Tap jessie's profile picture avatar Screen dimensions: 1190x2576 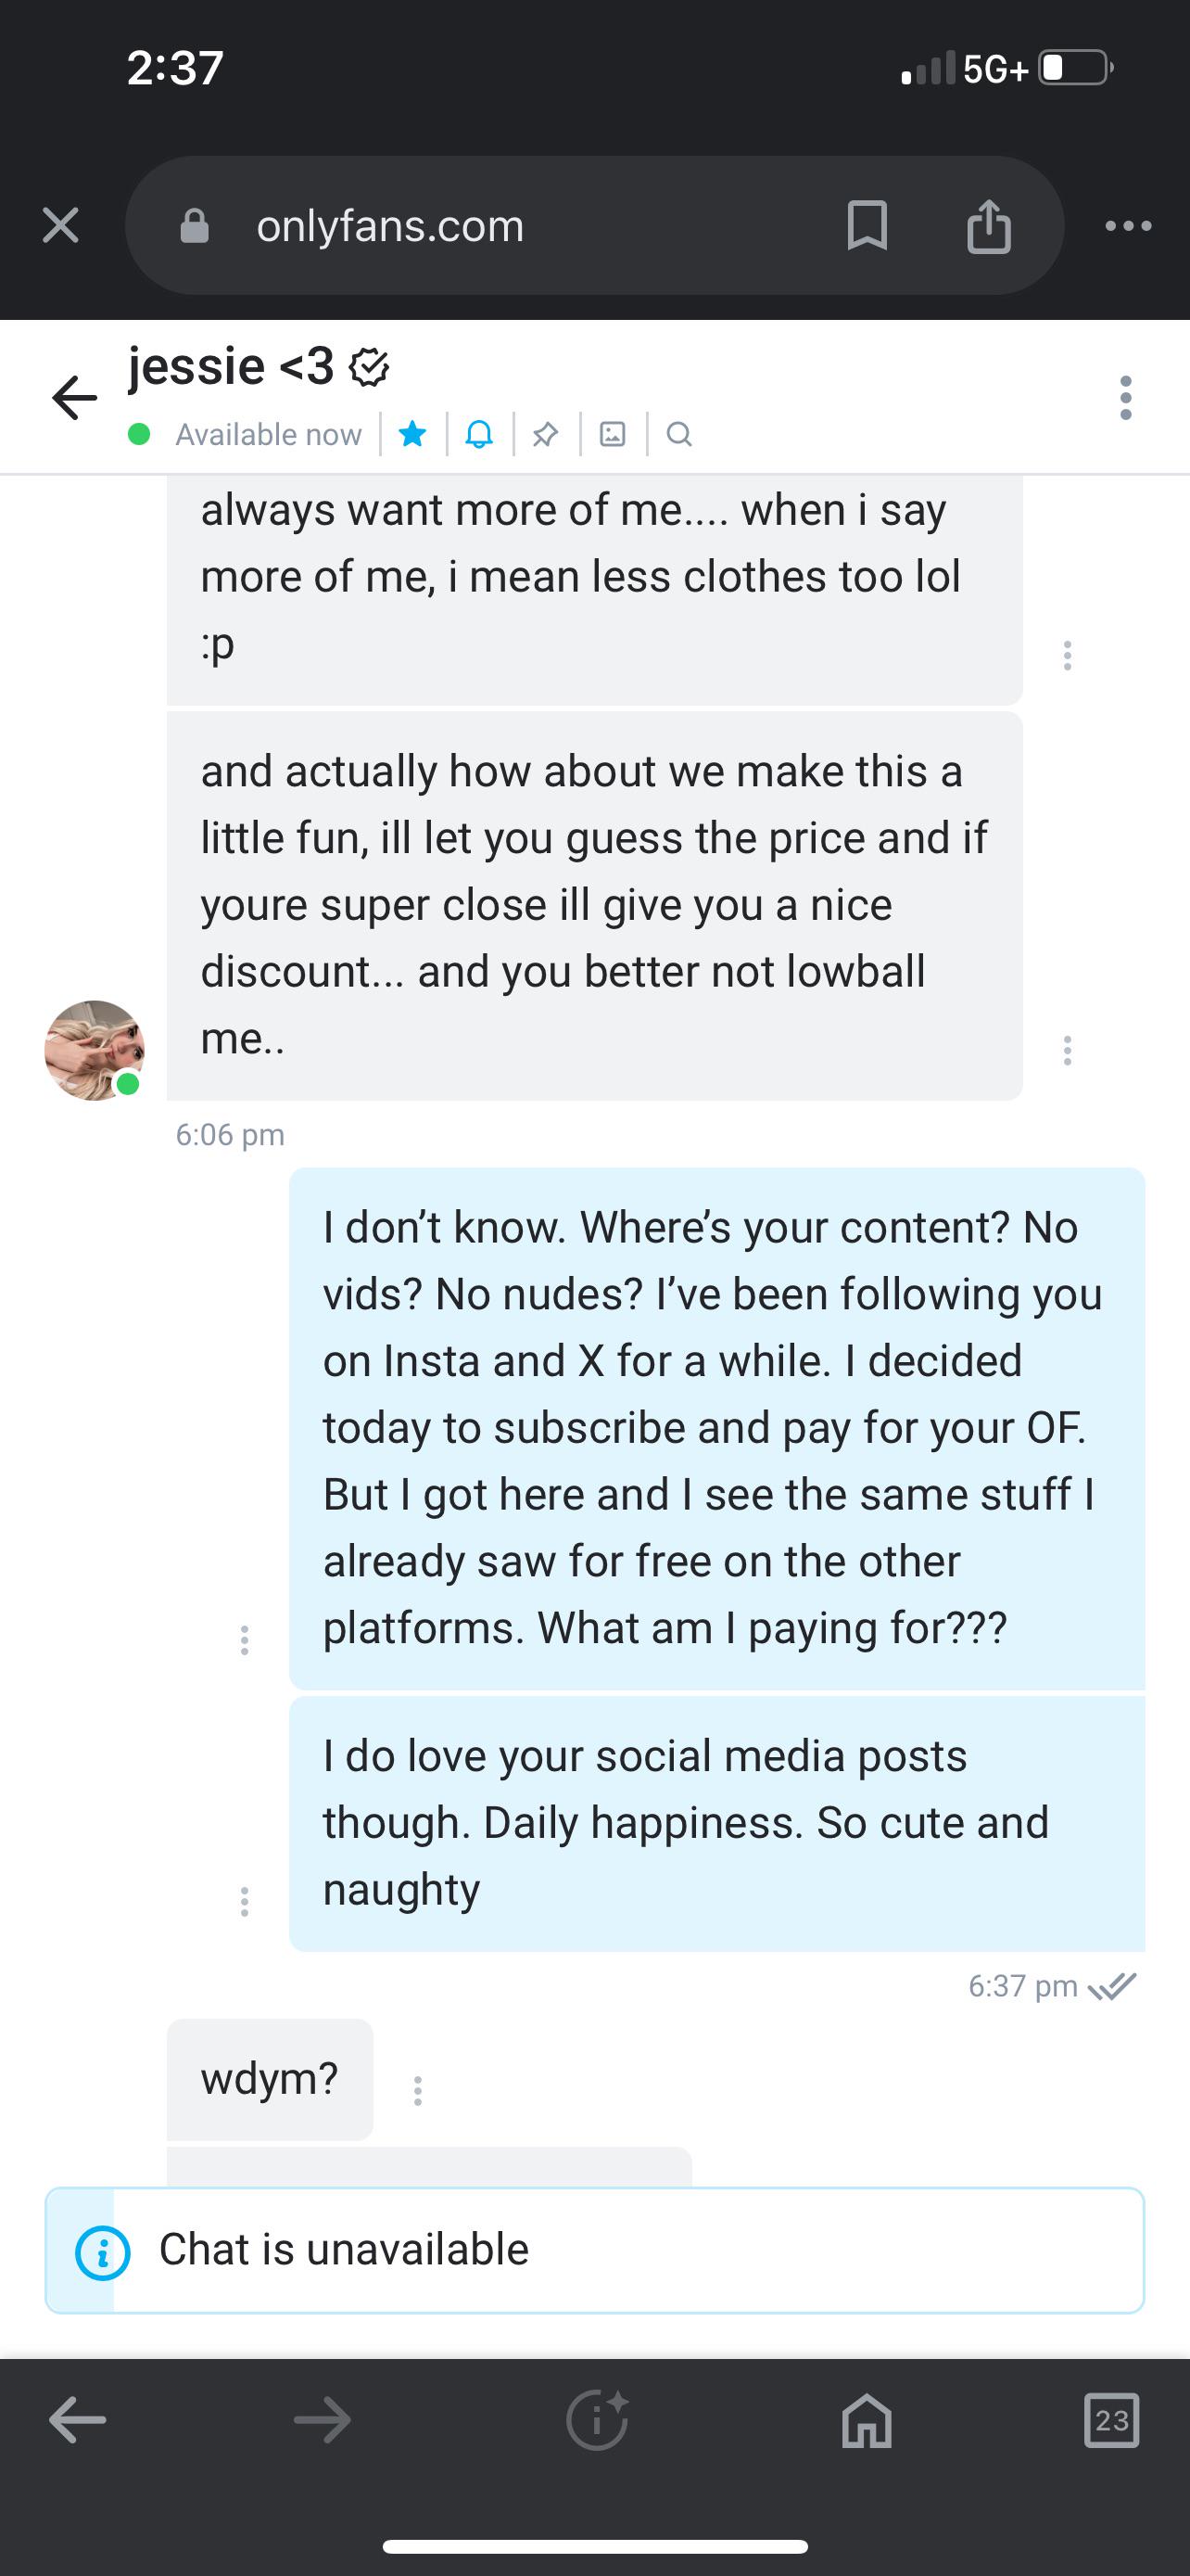[95, 1050]
